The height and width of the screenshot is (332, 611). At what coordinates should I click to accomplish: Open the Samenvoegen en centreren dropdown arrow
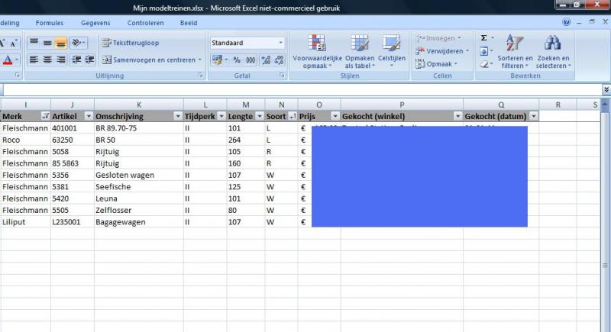click(200, 60)
